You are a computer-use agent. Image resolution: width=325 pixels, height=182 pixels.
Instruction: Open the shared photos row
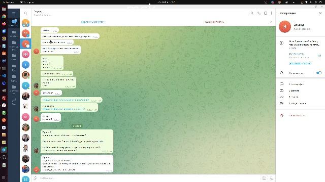[x=300, y=84]
